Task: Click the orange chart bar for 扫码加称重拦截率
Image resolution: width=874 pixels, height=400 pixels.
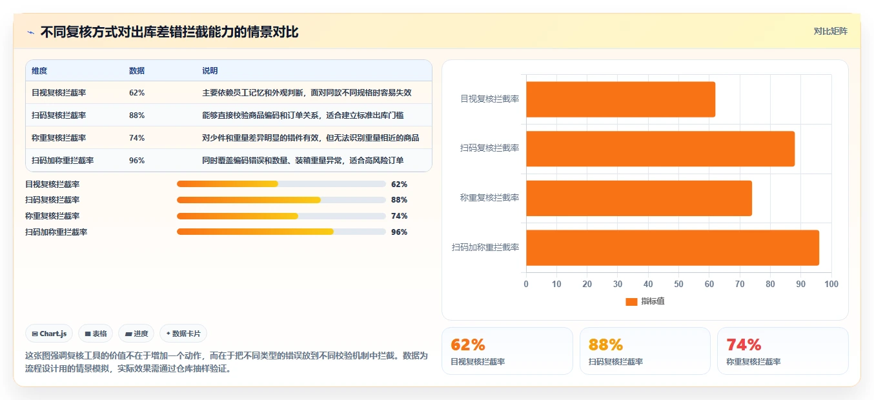Action: [x=673, y=248]
